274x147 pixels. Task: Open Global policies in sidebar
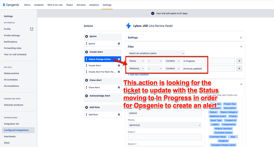tap(12, 73)
